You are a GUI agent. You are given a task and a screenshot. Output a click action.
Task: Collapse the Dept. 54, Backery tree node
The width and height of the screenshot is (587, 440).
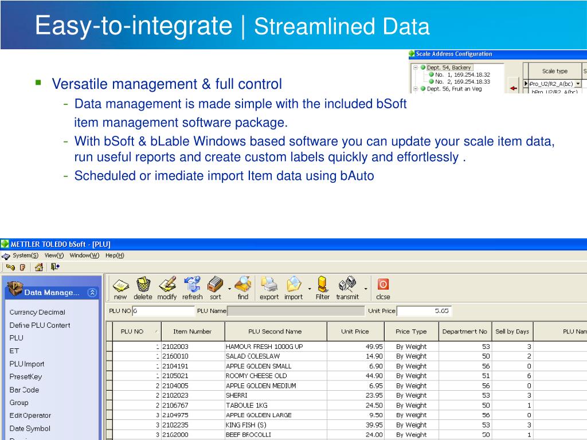click(415, 68)
